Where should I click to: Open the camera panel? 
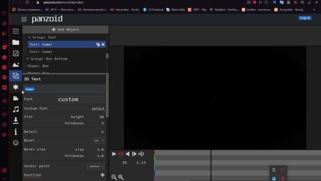click(x=16, y=98)
